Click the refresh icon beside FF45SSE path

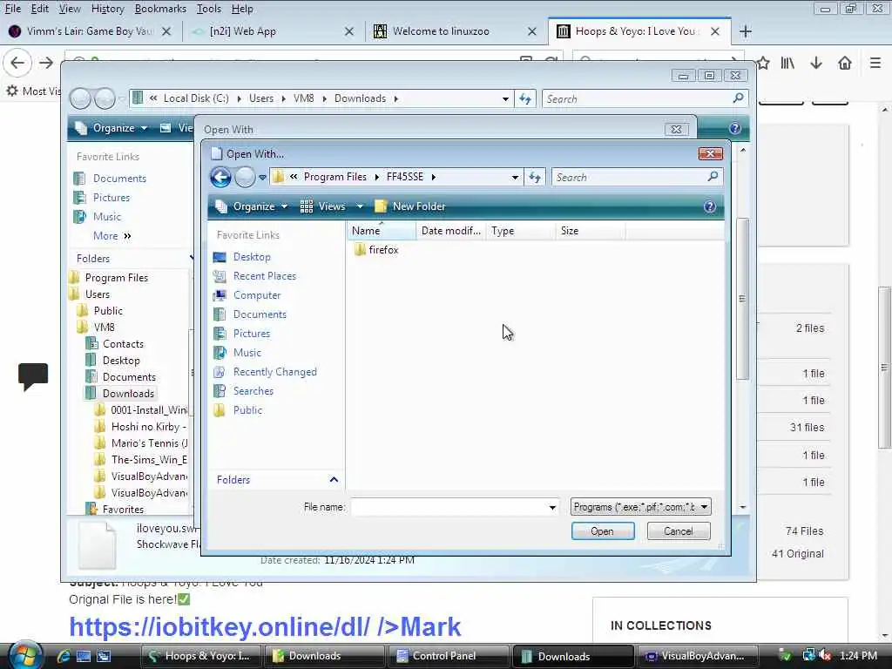[535, 178]
